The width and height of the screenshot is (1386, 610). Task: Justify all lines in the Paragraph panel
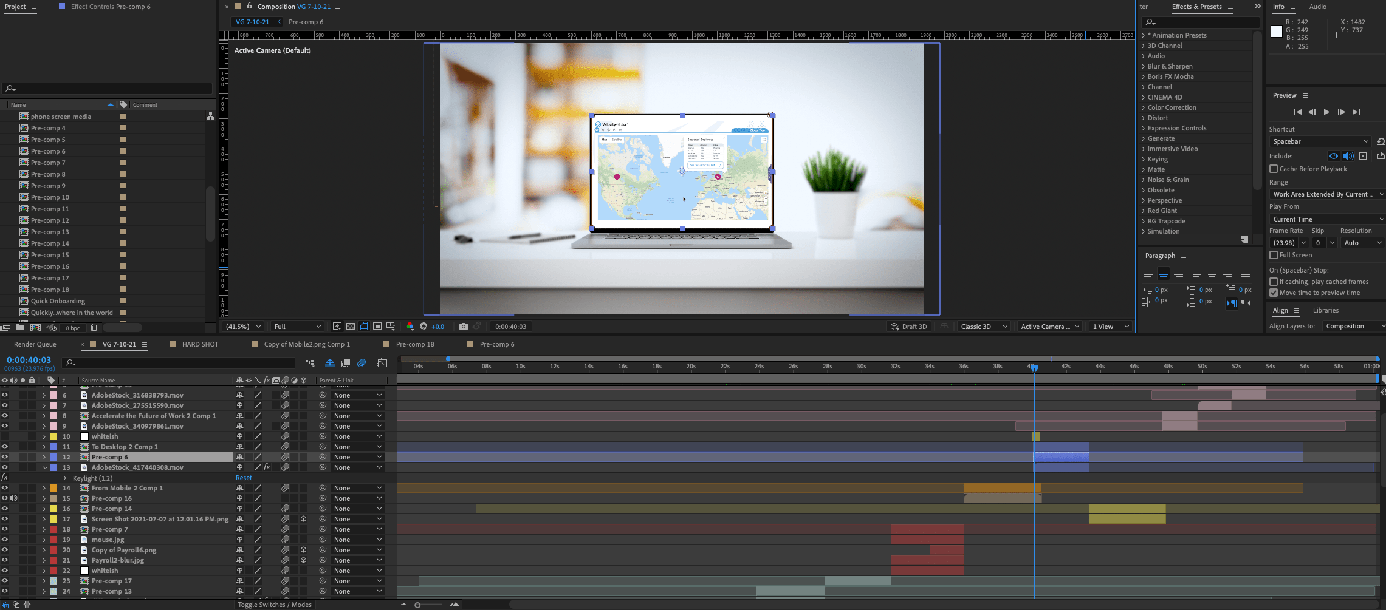coord(1246,273)
